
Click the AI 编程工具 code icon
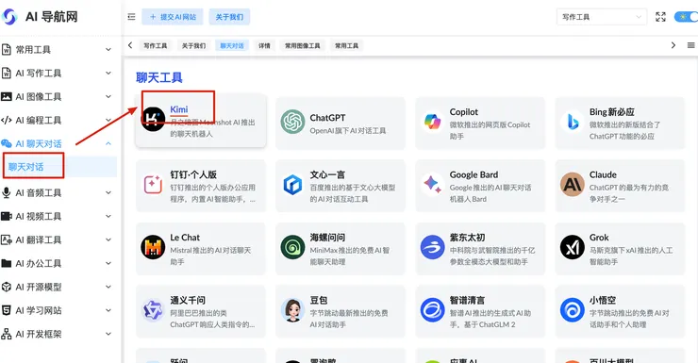(x=7, y=120)
